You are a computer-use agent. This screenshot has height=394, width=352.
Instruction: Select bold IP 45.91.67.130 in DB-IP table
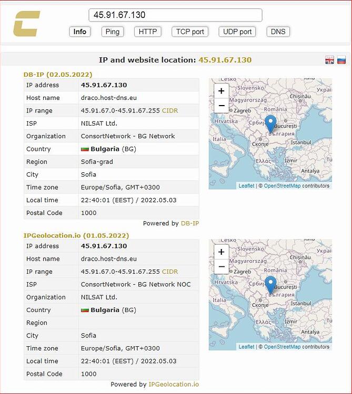coord(104,85)
